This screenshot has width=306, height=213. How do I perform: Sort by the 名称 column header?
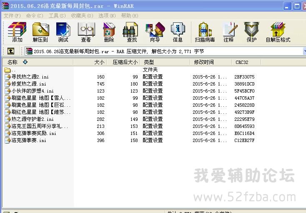[38, 62]
